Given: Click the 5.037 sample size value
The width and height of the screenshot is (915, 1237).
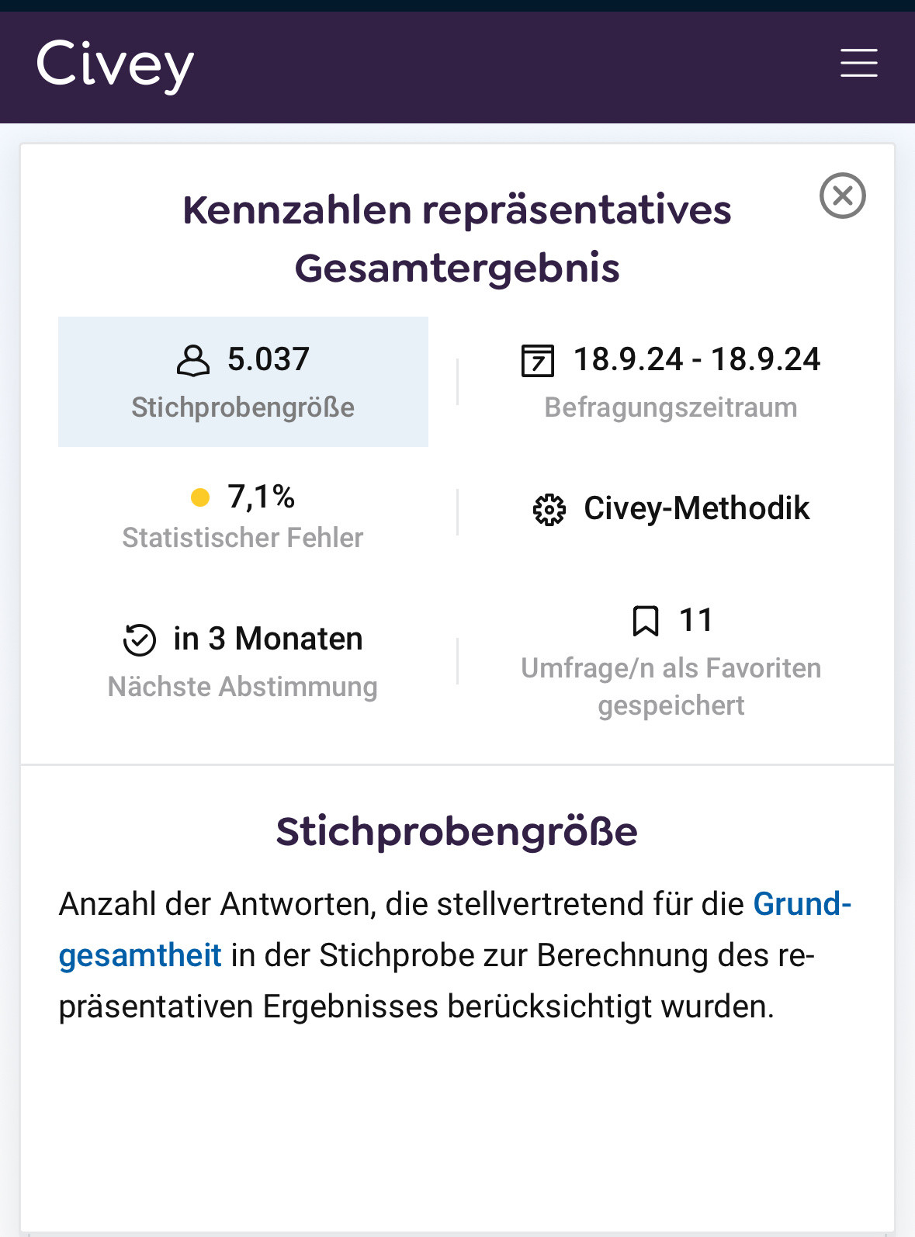Looking at the screenshot, I should [x=269, y=360].
